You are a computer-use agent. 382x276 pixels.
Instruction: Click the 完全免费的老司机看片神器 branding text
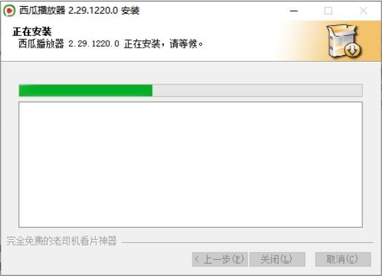tap(61, 241)
